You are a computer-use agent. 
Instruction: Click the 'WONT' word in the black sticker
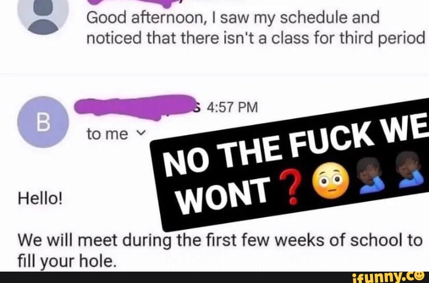pyautogui.click(x=223, y=195)
